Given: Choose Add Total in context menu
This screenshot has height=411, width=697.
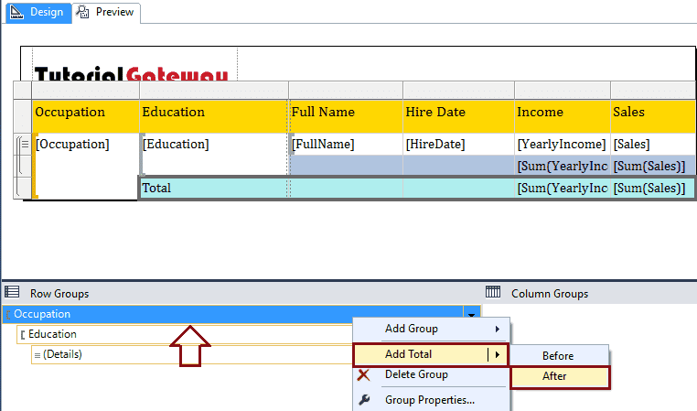Looking at the screenshot, I should pos(431,354).
